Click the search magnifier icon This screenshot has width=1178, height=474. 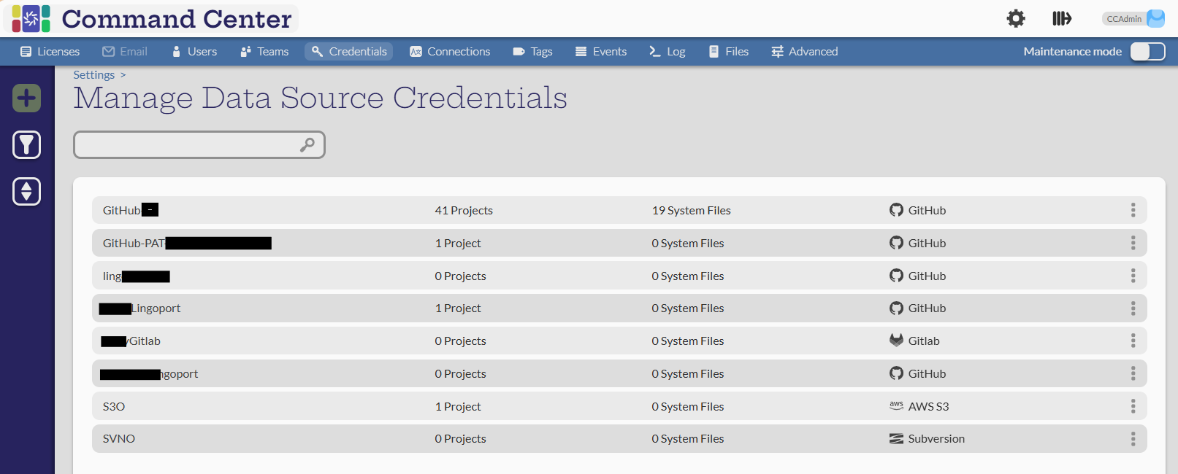(307, 145)
